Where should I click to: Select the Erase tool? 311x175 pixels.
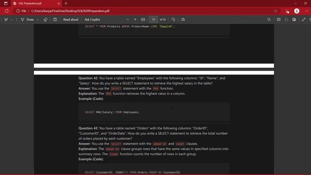coord(45,19)
